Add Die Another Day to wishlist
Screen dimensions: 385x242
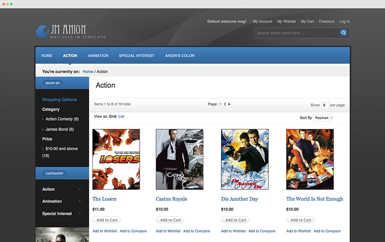[x=233, y=231]
